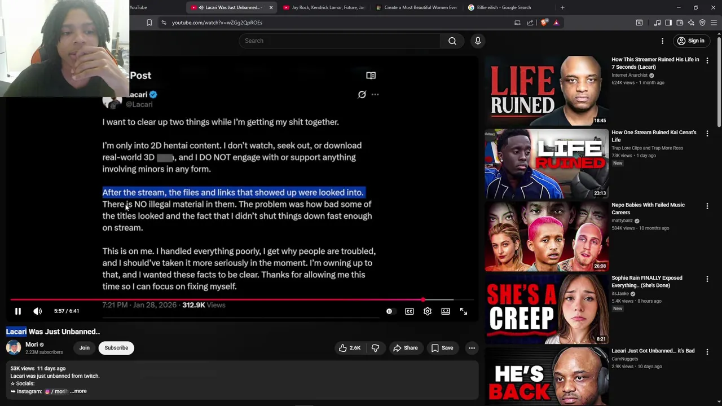
Task: Open the browser main hamburger menu
Action: 714,23
